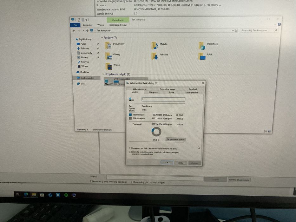Confirm properties dialog with OK
The height and width of the screenshot is (222, 296).
click(167, 162)
